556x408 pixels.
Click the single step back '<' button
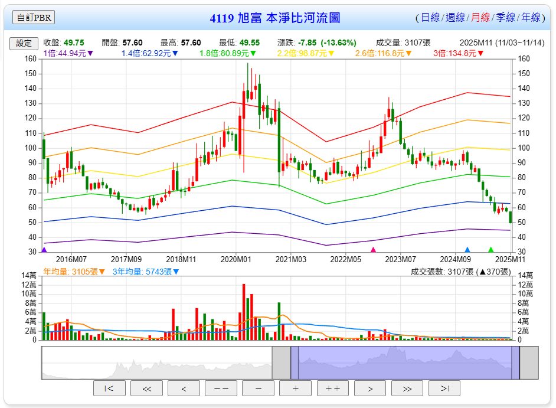184,389
